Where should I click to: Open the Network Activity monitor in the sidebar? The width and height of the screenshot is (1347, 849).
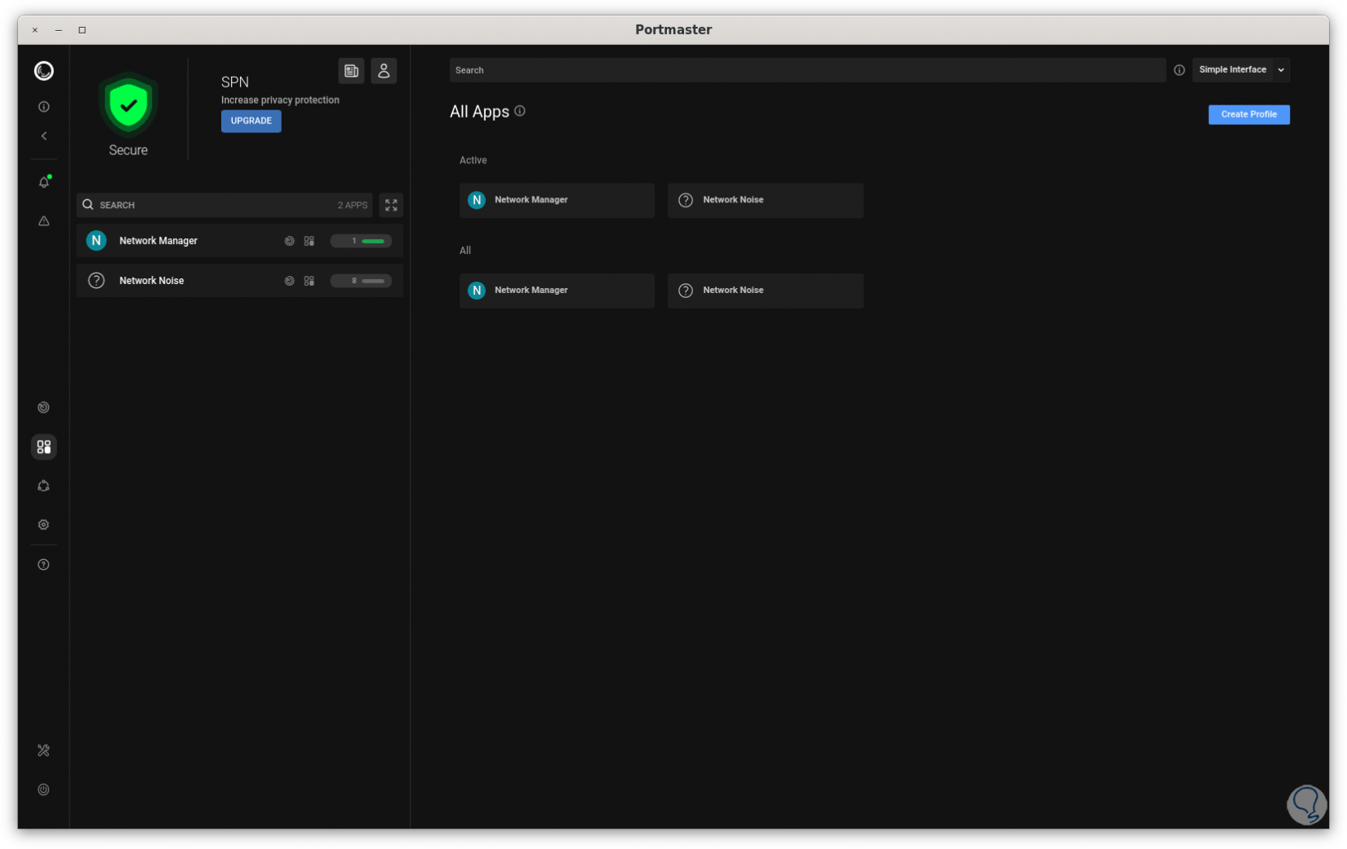tap(44, 407)
